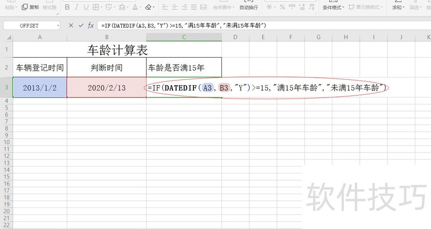The image size is (431, 229).
Task: Expand eraser clear dropdown arrow
Action: (x=154, y=8)
